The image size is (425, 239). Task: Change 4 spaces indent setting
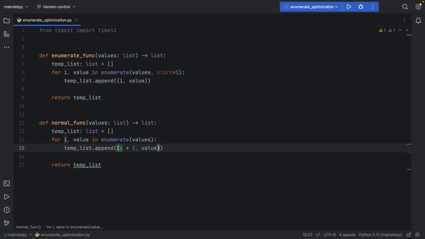coord(347,234)
